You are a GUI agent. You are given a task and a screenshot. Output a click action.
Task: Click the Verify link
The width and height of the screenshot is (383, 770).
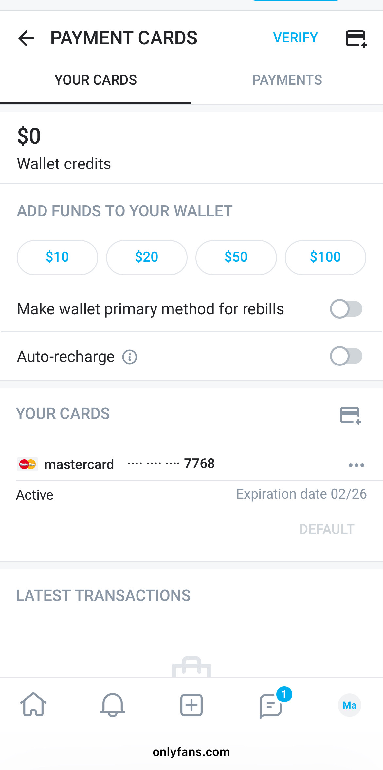[295, 38]
